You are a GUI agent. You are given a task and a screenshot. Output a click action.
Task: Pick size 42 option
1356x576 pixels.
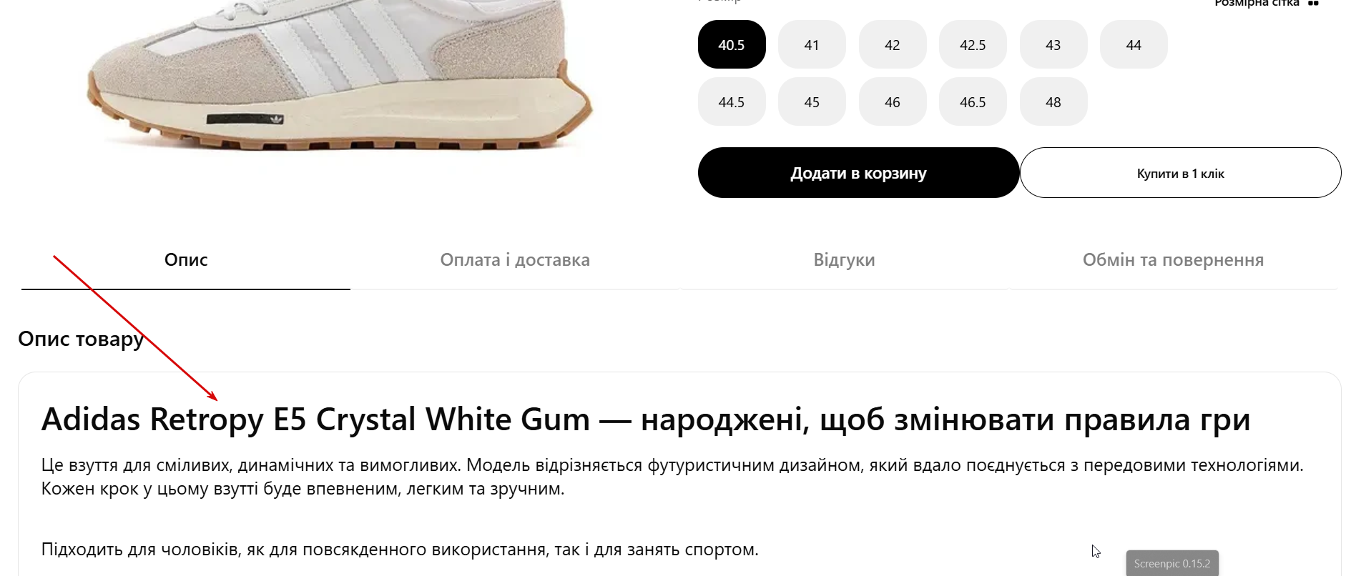coord(893,44)
